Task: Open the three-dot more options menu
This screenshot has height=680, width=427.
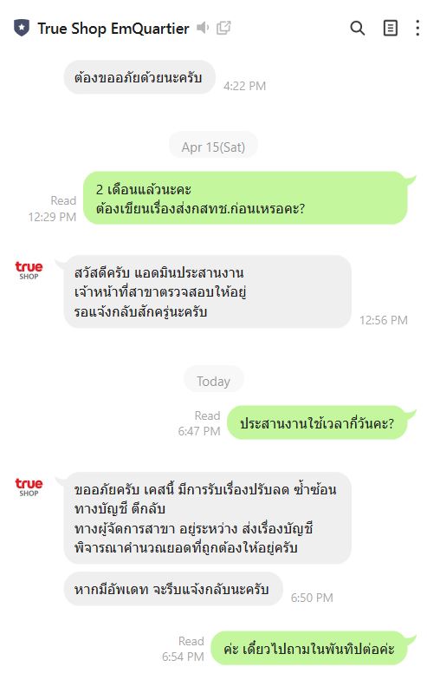Action: [x=417, y=28]
